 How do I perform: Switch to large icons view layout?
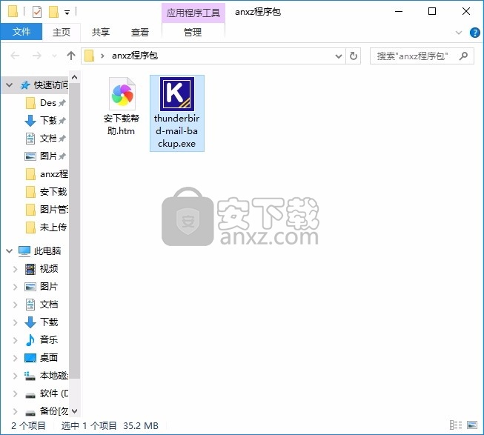[x=472, y=425]
